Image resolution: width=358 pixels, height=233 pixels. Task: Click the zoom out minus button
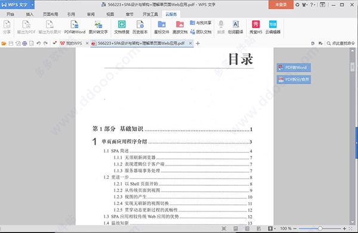(x=295, y=228)
